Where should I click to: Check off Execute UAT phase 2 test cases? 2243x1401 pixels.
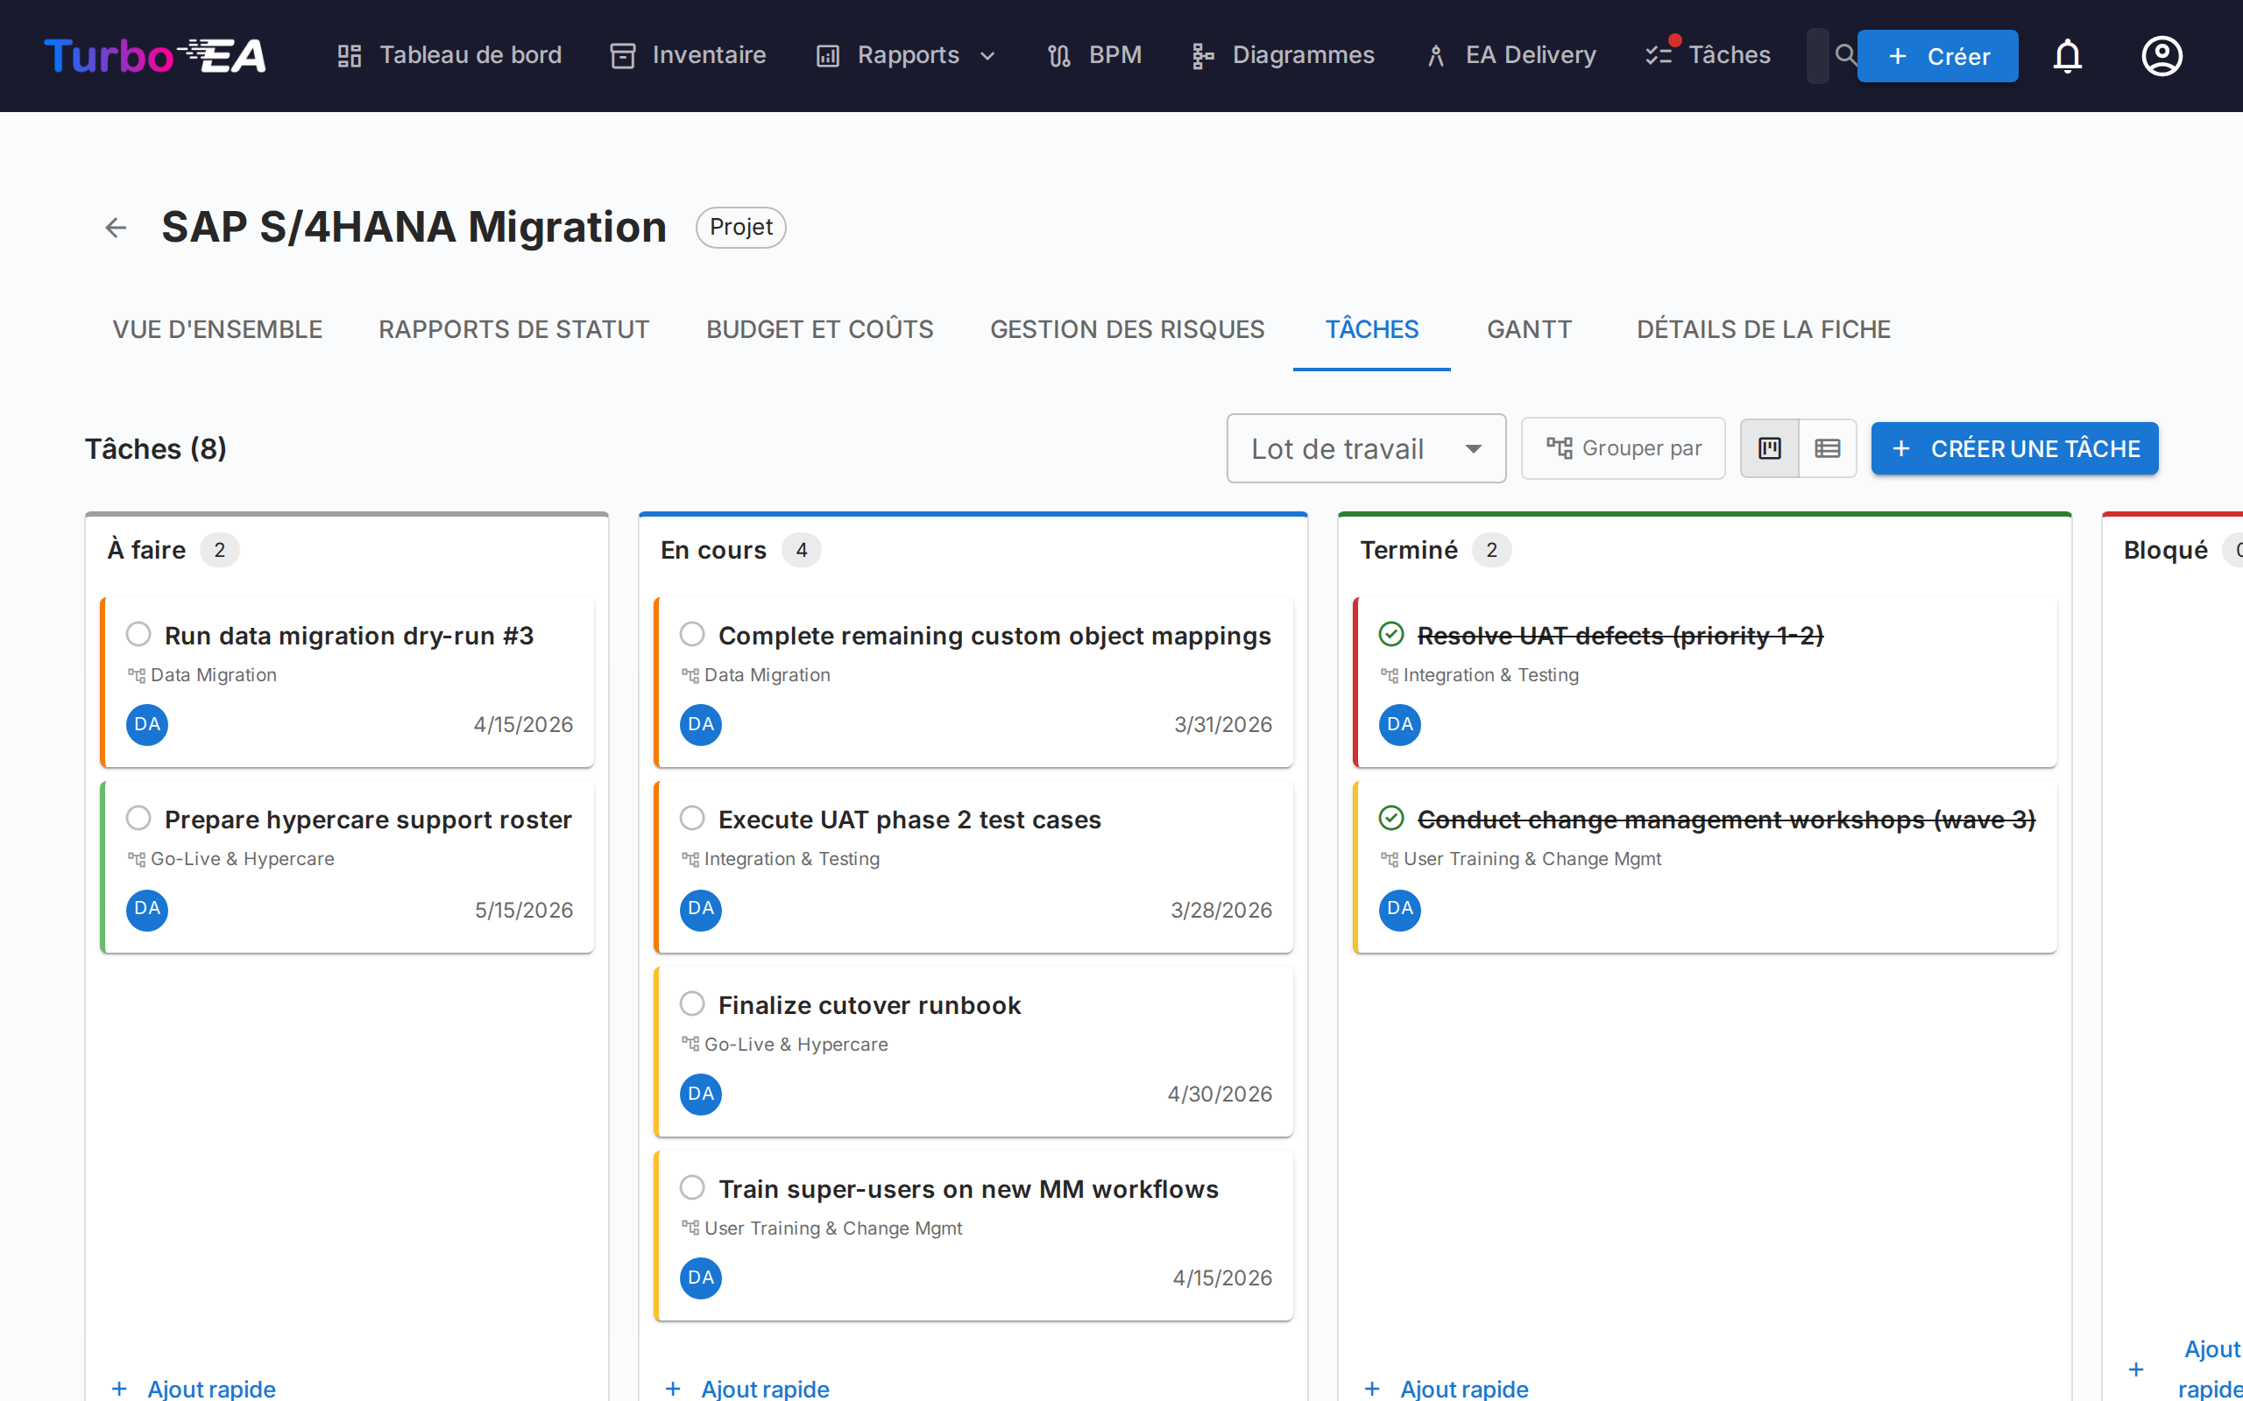(x=692, y=818)
